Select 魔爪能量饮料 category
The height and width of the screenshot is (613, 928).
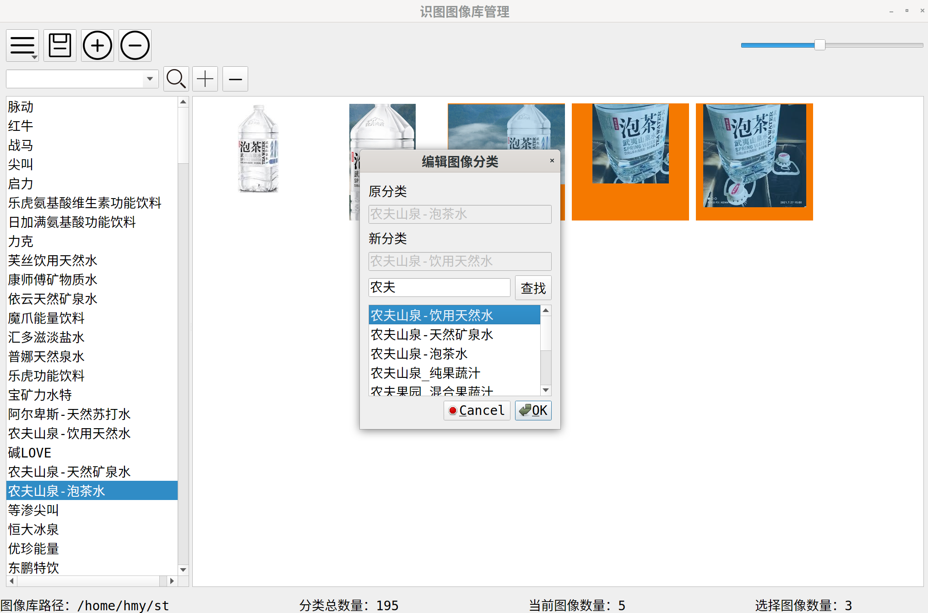[x=92, y=318]
